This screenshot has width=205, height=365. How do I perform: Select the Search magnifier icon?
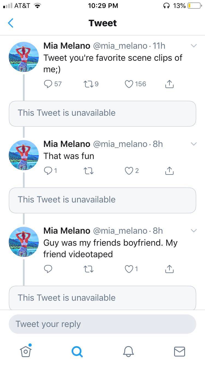tap(77, 352)
